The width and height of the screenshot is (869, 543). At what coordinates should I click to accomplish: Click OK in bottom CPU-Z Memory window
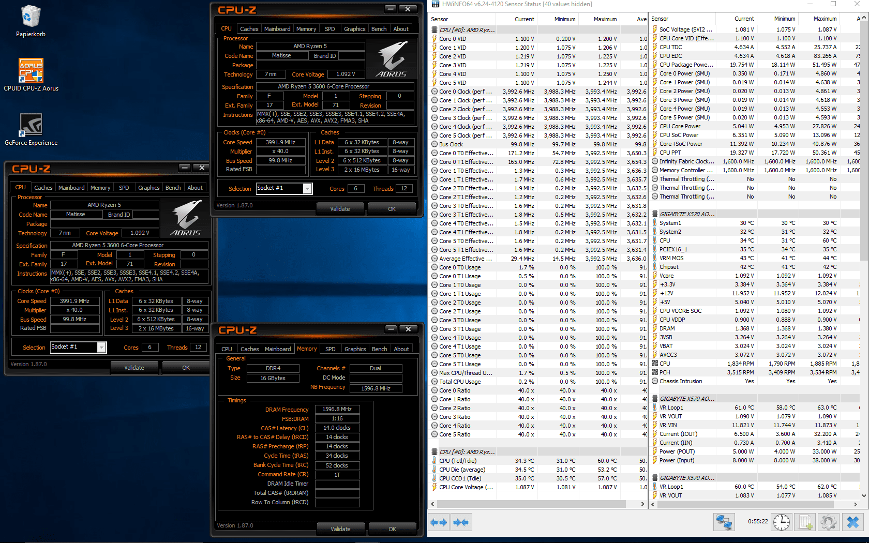click(392, 529)
